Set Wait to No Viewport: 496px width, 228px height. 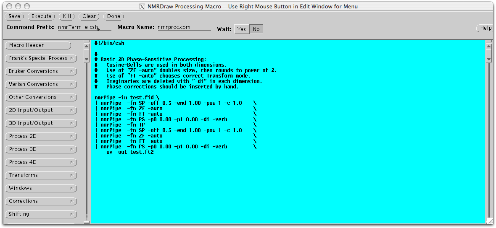pos(256,29)
